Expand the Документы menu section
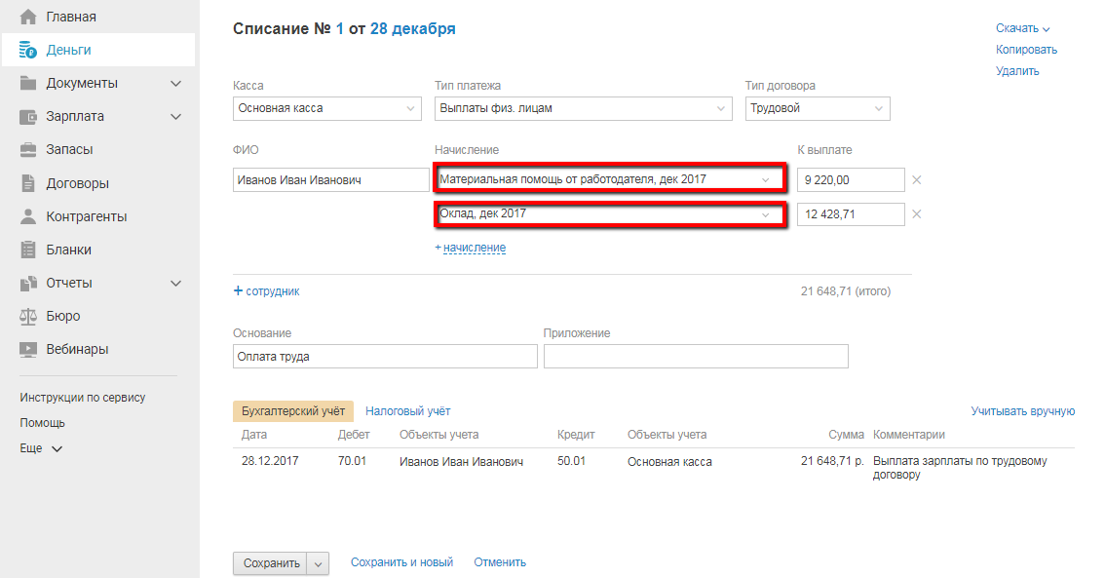The width and height of the screenshot is (1105, 578). tap(176, 83)
